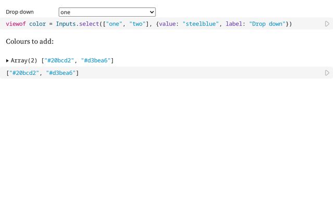Click the chevron arrow of the select box
Viewport: 333px width, 208px height.
pos(151,12)
